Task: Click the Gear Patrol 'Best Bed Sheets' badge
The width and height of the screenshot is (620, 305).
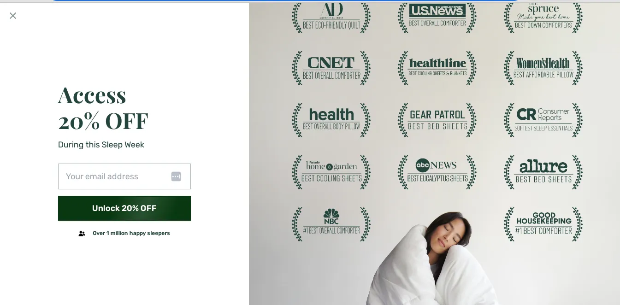Action: point(437,120)
